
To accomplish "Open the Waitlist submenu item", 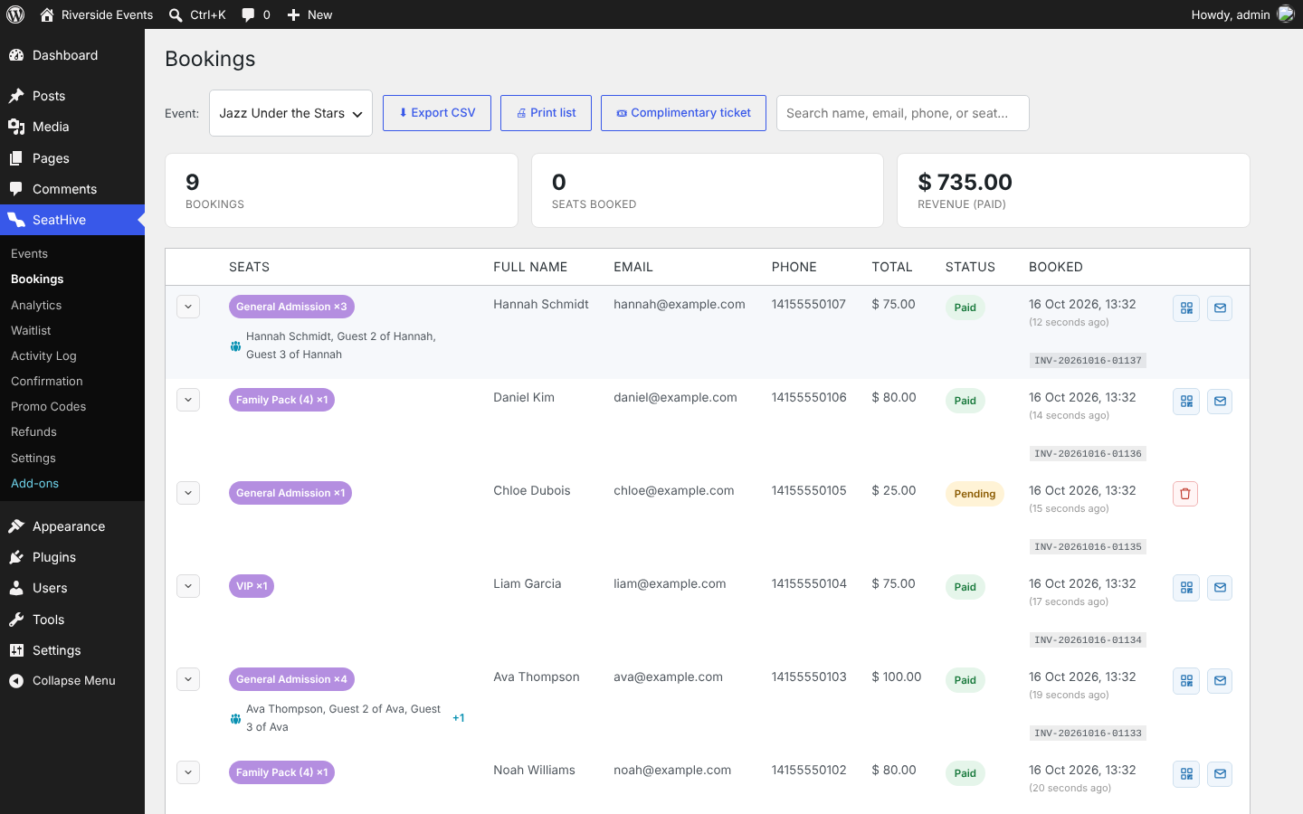I will click(x=31, y=331).
